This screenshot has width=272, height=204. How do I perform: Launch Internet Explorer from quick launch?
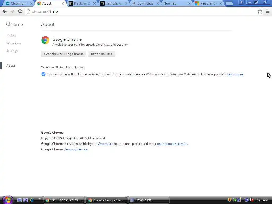pyautogui.click(x=32, y=200)
